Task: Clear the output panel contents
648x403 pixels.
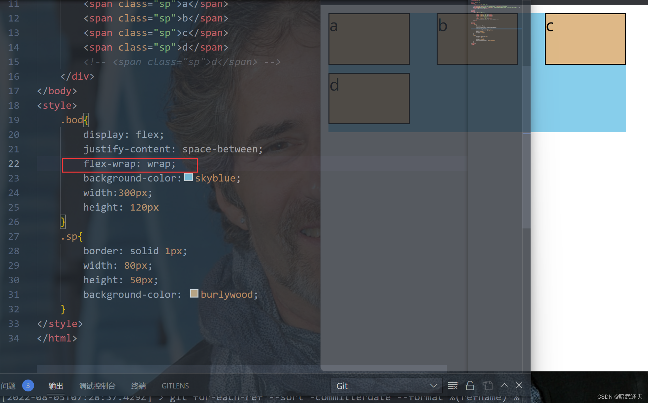Action: click(x=453, y=385)
